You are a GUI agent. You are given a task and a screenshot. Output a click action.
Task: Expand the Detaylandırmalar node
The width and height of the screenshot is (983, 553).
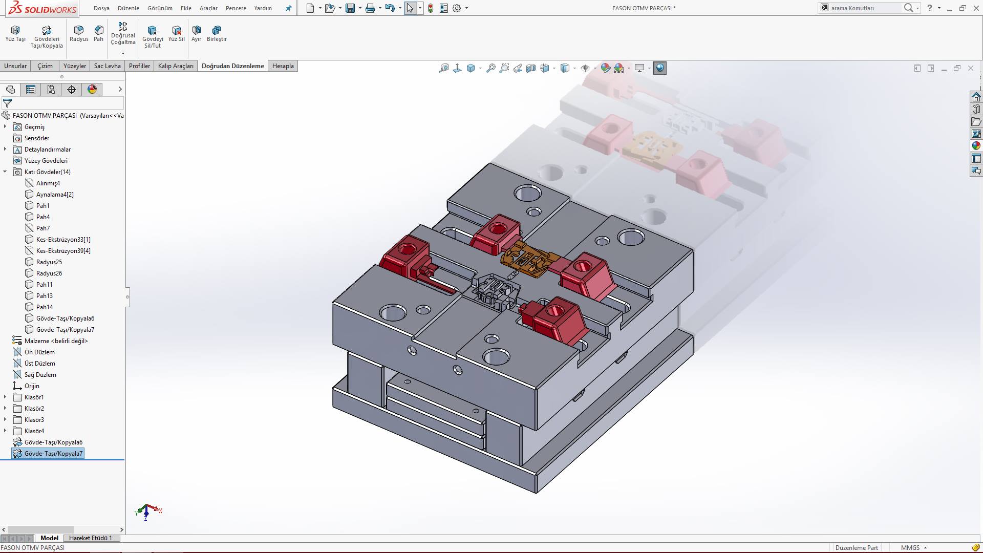click(x=5, y=149)
